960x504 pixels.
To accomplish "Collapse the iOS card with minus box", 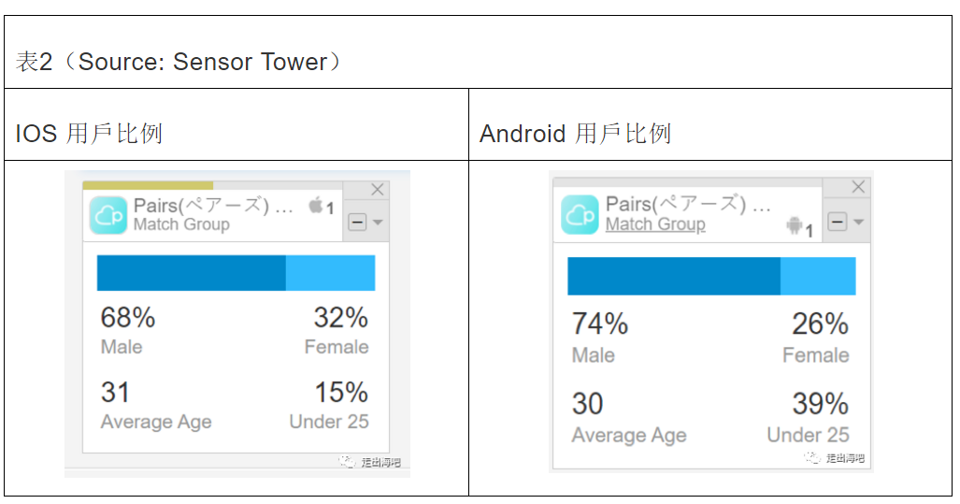I will (356, 223).
